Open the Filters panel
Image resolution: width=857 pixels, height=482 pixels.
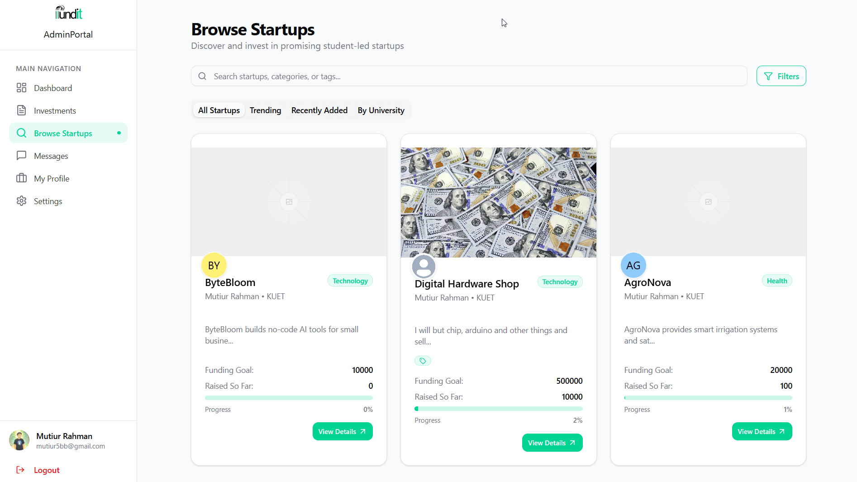tap(781, 76)
